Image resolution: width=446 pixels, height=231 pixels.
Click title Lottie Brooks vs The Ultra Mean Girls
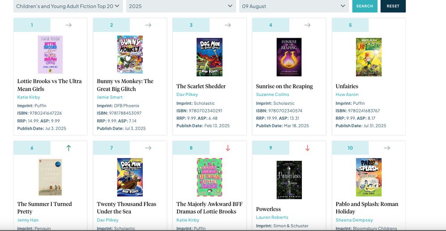click(50, 85)
